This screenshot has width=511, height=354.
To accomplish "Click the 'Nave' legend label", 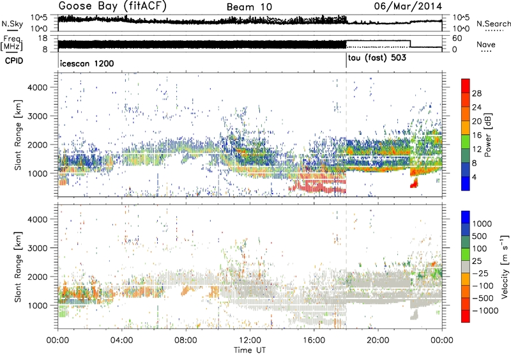I will [486, 44].
